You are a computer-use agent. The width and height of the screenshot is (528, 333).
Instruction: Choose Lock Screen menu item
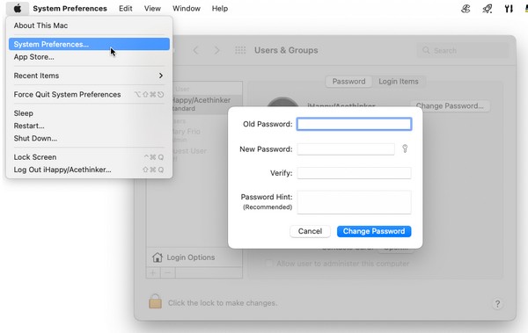point(89,157)
